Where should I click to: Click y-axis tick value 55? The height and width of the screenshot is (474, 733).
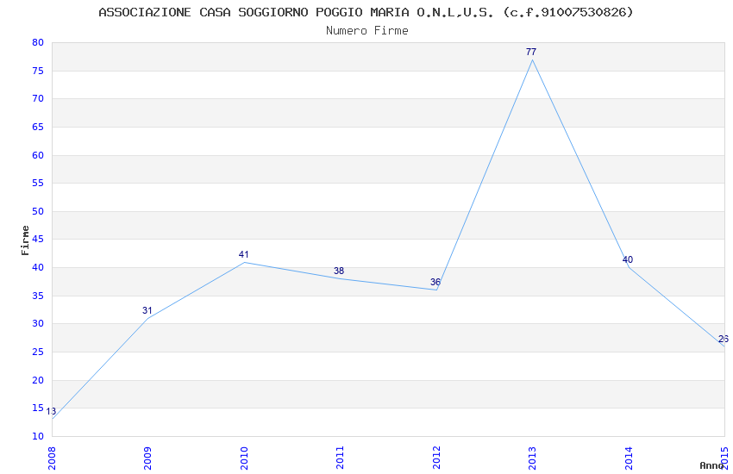[x=38, y=183]
